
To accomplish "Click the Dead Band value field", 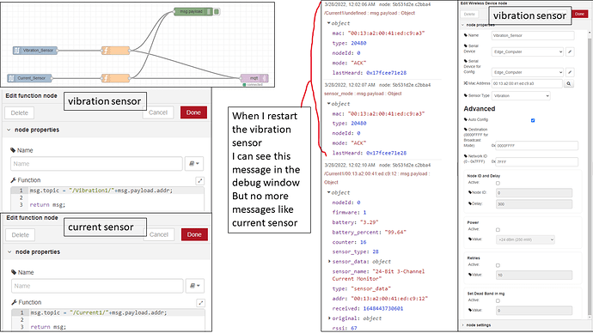I will pyautogui.click(x=534, y=311).
